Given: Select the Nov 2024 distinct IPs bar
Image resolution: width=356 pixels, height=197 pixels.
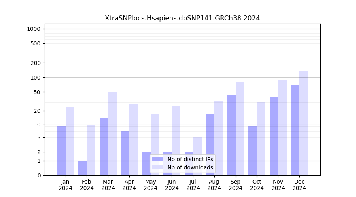Looking at the screenshot, I should click(274, 136).
